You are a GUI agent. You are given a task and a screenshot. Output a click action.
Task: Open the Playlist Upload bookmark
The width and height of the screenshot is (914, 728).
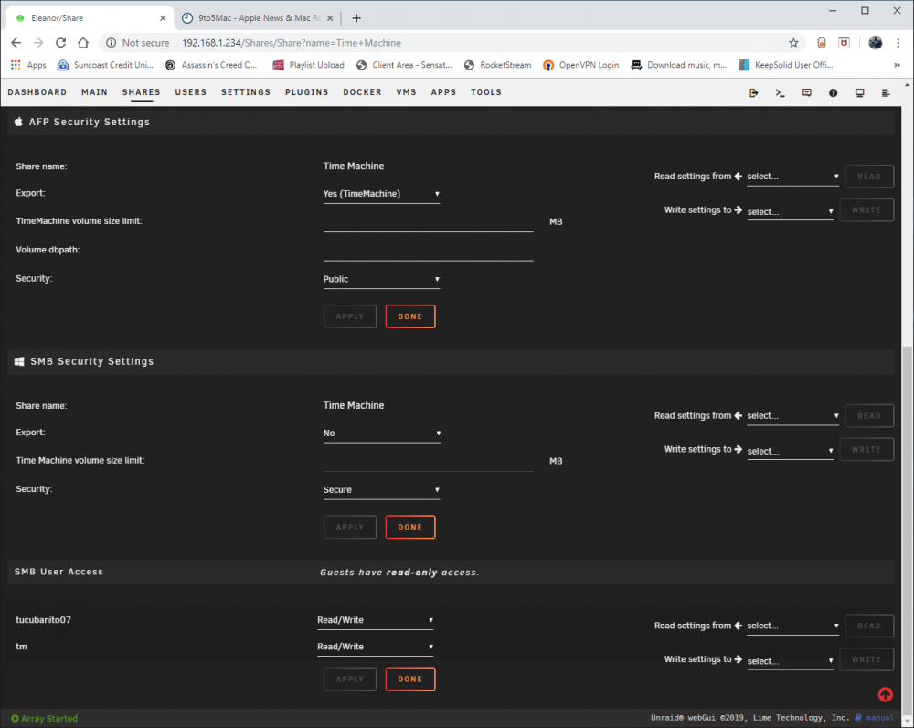[x=308, y=65]
